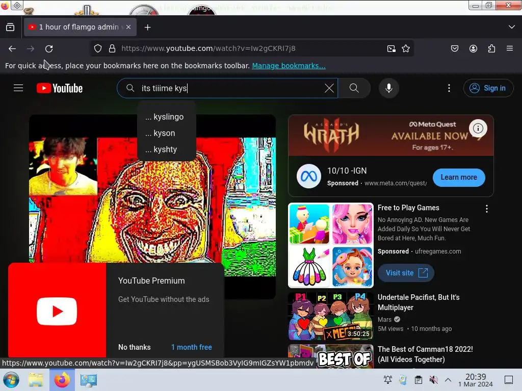Open the taskbar control panel monitor icon
The height and width of the screenshot is (391, 522).
pyautogui.click(x=89, y=380)
